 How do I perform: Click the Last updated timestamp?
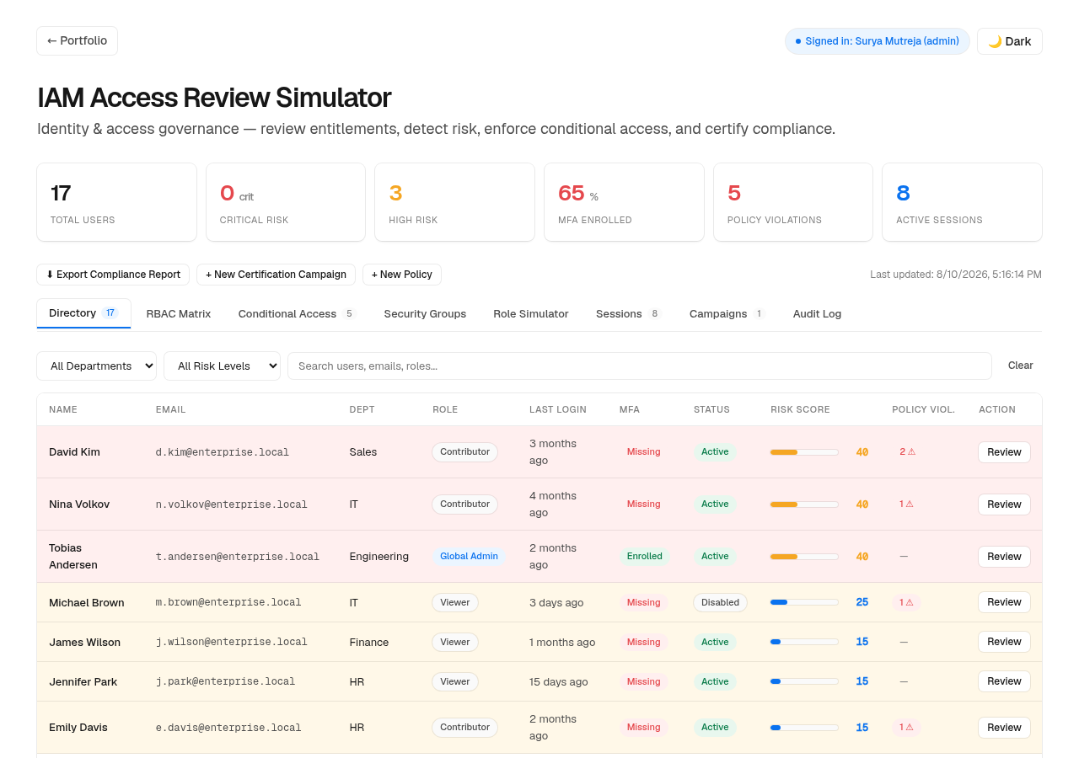(956, 275)
